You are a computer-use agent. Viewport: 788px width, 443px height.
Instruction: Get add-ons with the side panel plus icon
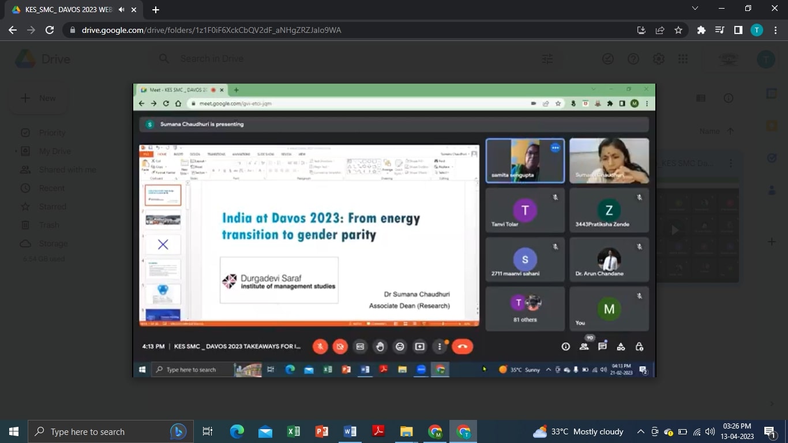(772, 242)
